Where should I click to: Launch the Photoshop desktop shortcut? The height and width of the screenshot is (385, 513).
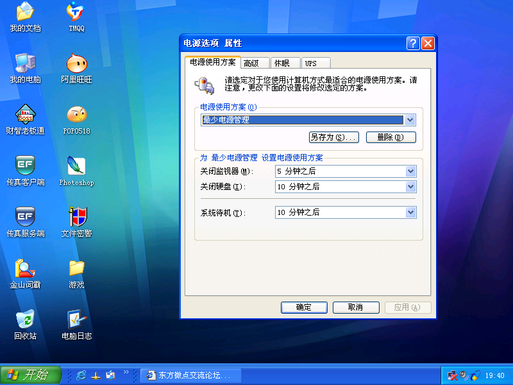click(76, 166)
